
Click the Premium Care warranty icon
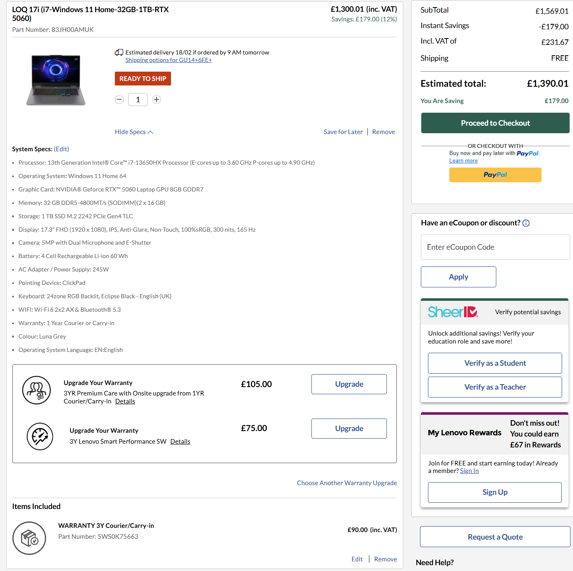point(36,390)
